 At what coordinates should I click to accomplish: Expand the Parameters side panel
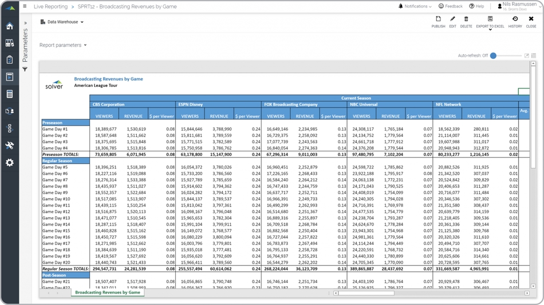tap(25, 23)
